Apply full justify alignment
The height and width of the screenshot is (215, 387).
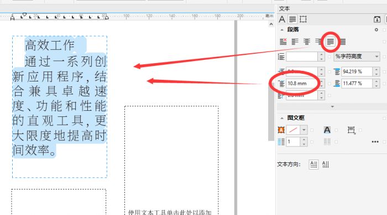(330, 42)
